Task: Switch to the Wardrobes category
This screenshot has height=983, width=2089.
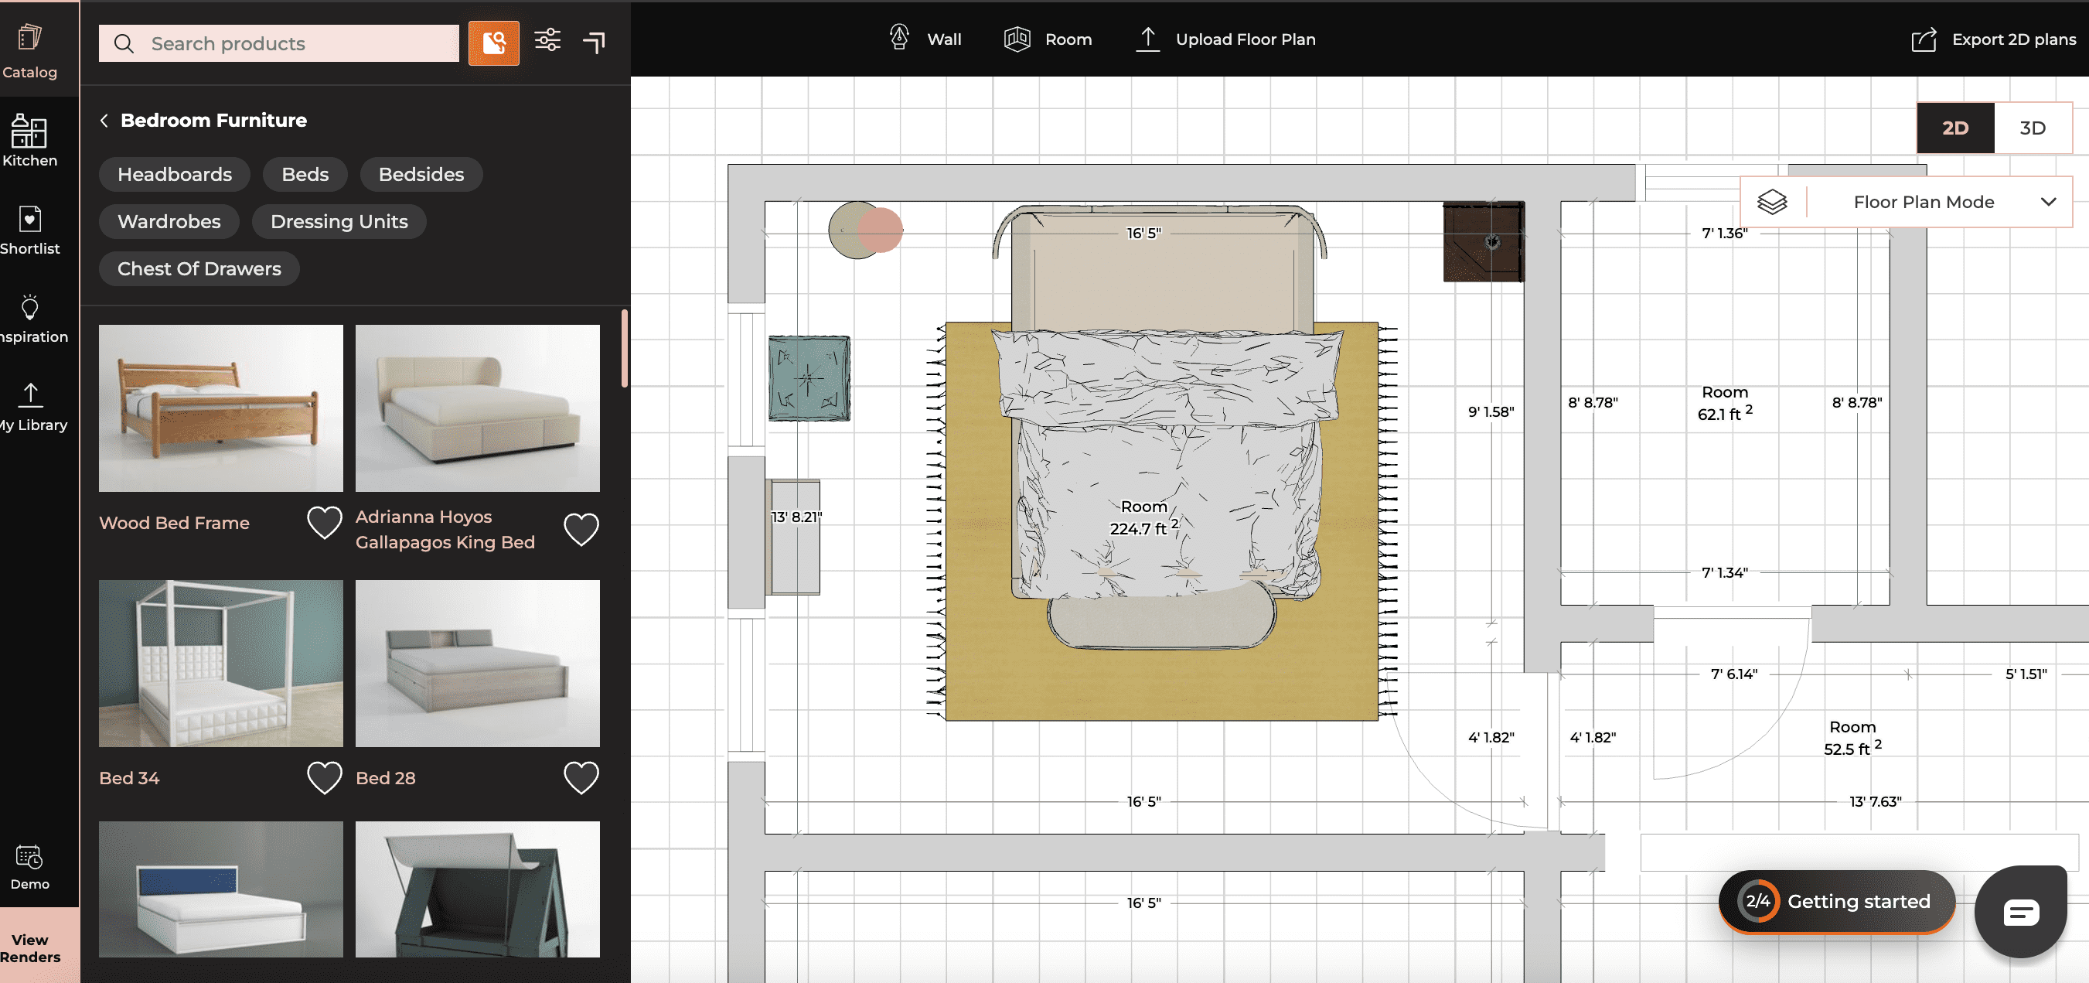Action: point(169,220)
